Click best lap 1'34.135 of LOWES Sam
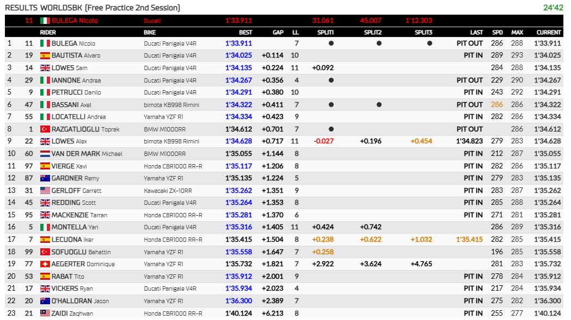This screenshot has height=320, width=571. (238, 68)
